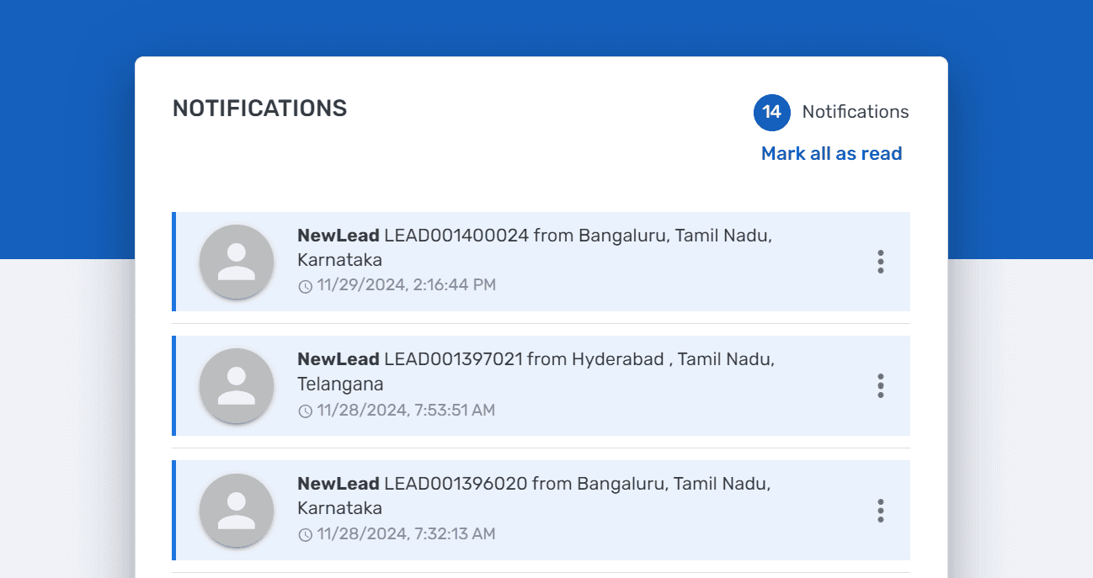Click the blue unread stripe on the top notification

click(x=174, y=262)
